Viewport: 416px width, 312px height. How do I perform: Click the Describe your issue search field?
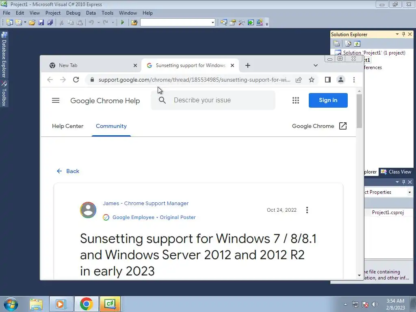click(x=213, y=100)
